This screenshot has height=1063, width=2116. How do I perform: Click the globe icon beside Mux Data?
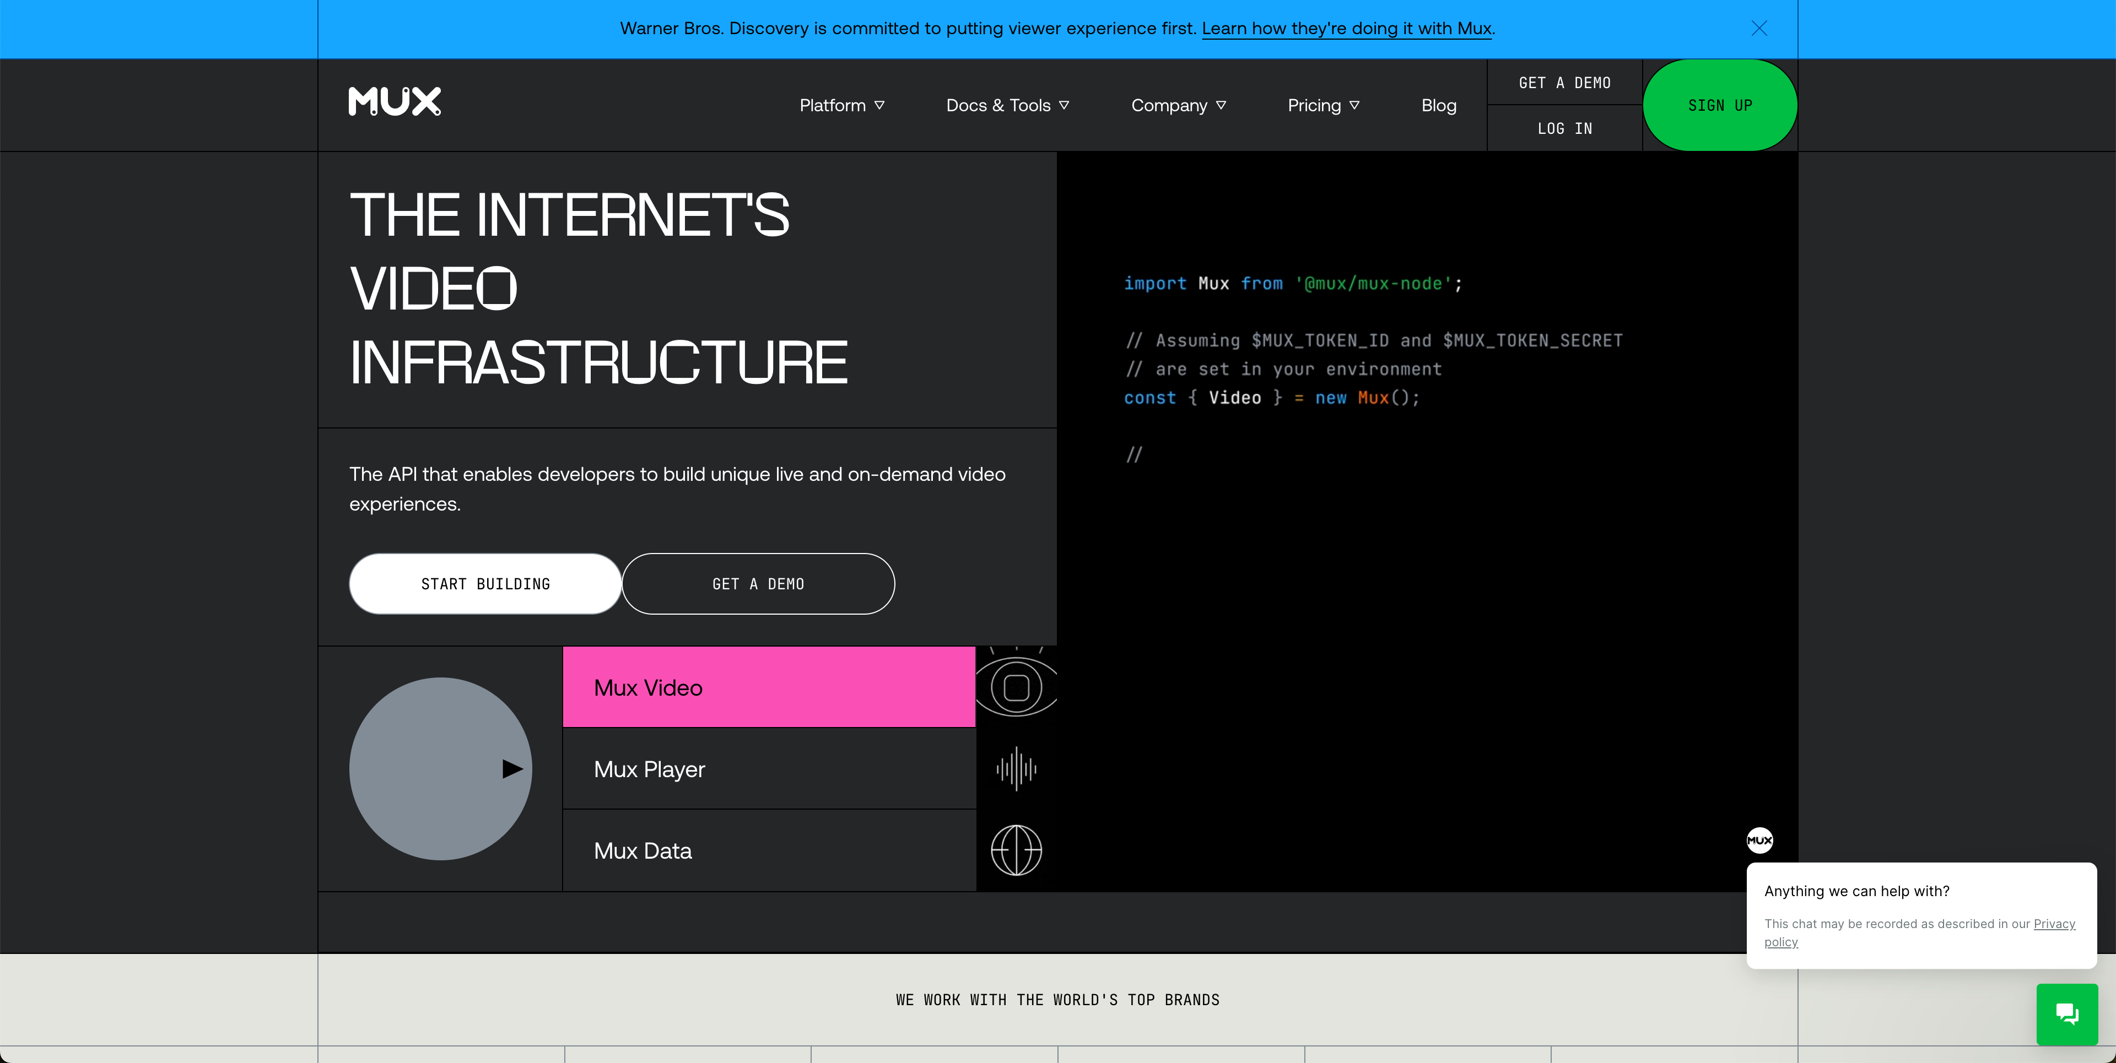(1016, 850)
